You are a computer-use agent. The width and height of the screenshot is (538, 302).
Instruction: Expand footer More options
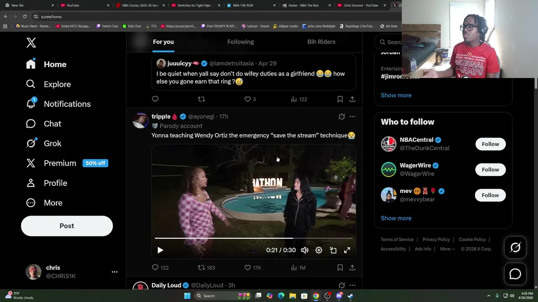(x=447, y=249)
